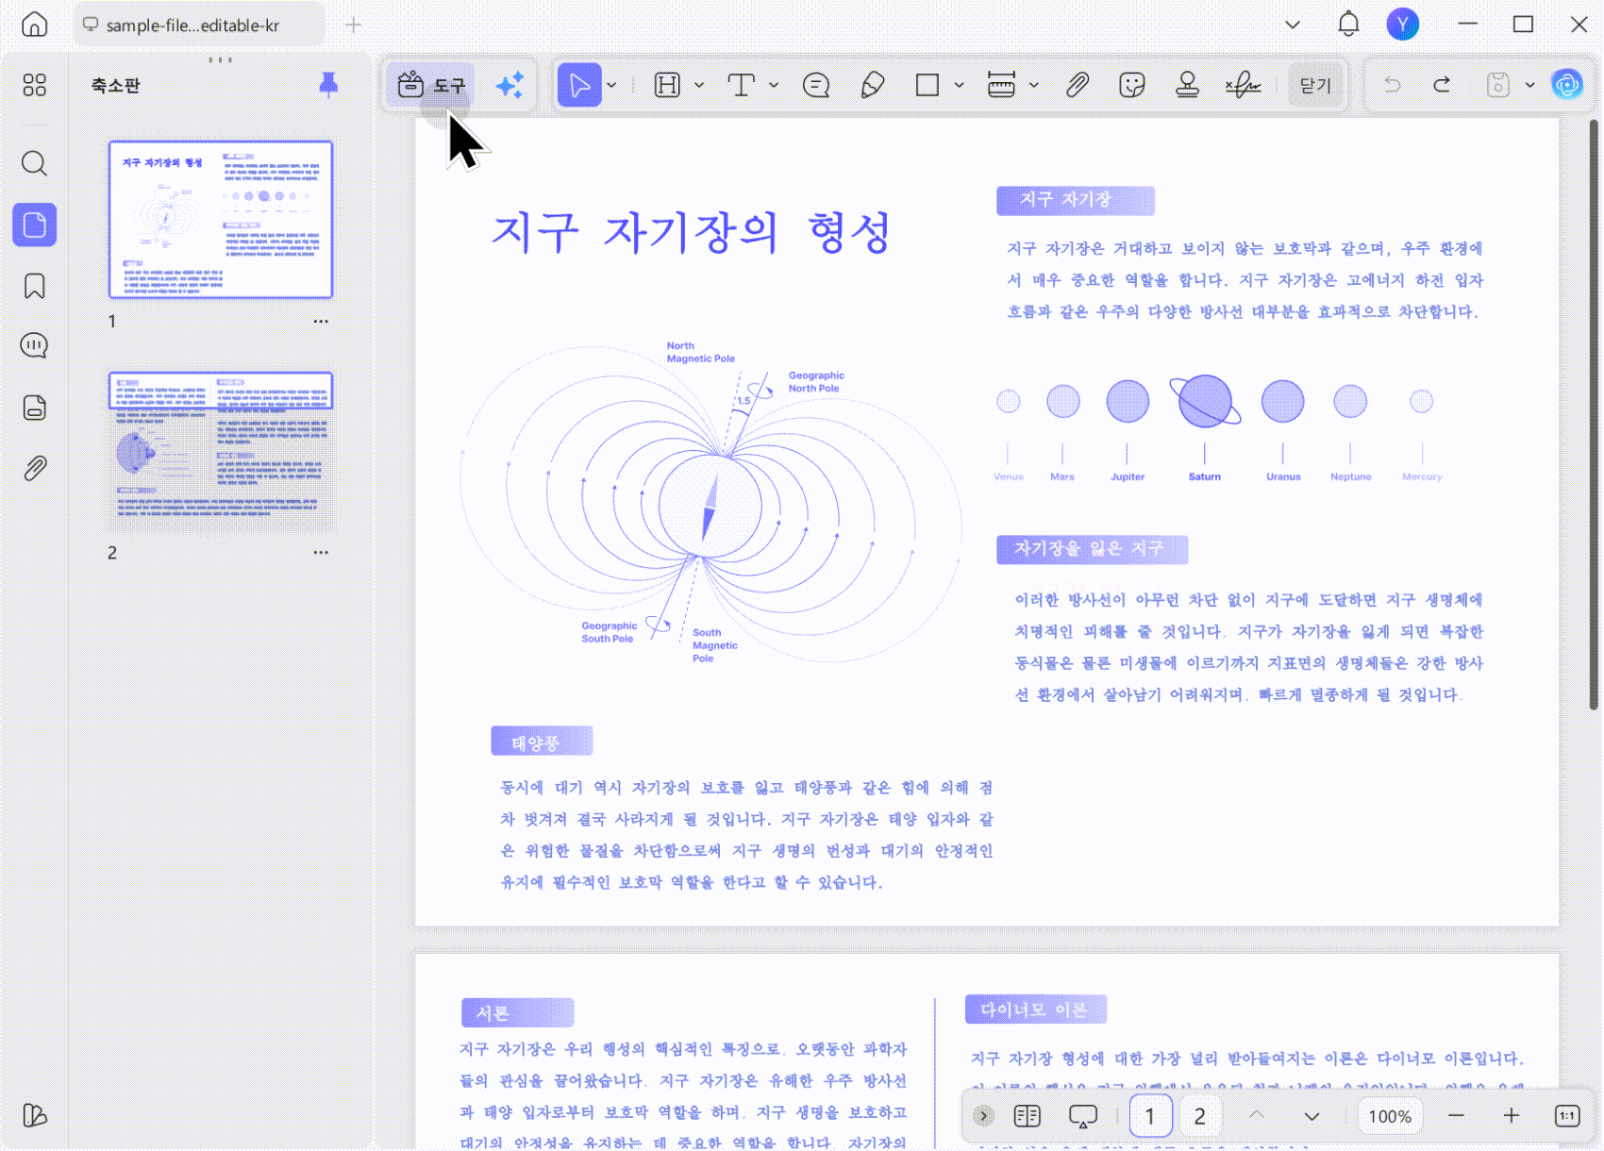The width and height of the screenshot is (1604, 1151).
Task: Open the user profile avatar Y
Action: tap(1402, 25)
